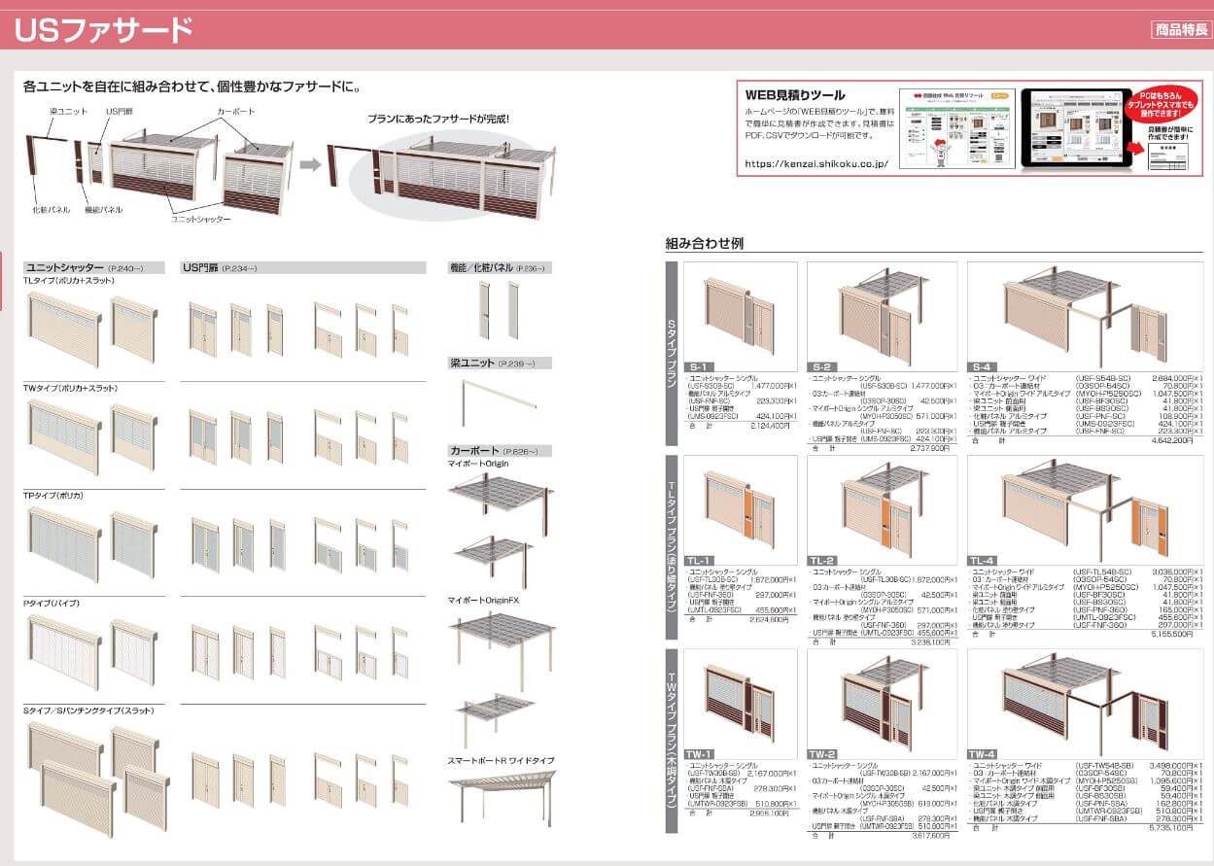This screenshot has height=866, width=1214.
Task: Open the S-1 combination example thumbnail
Action: pos(740,316)
